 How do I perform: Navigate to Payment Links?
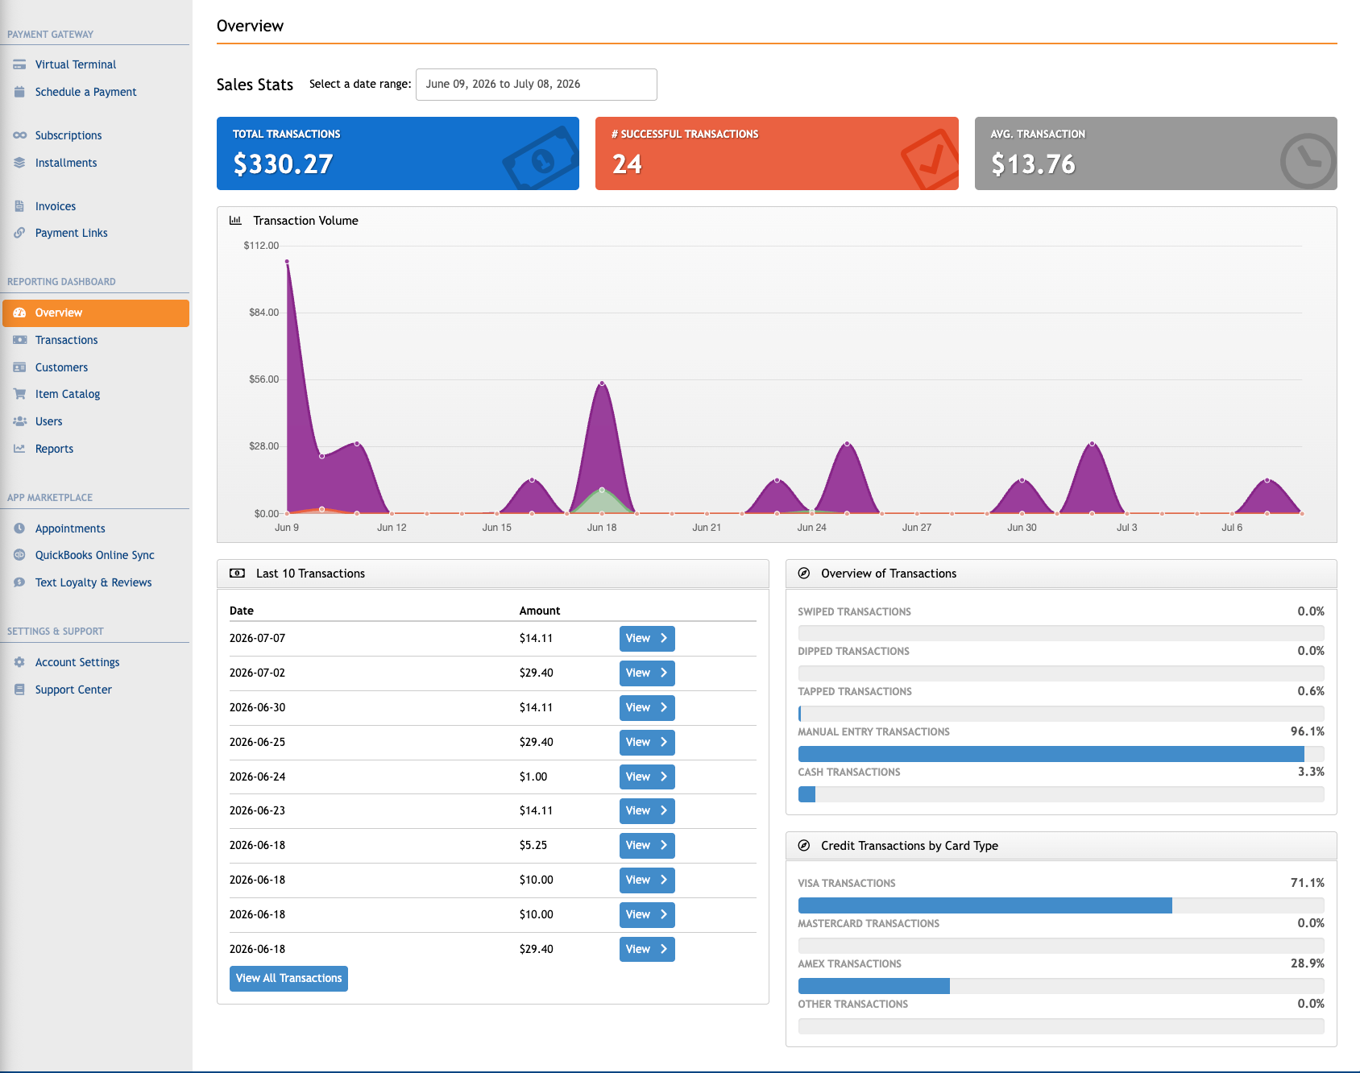point(71,233)
